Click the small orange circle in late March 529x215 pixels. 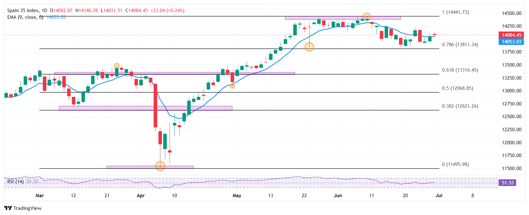pos(117,66)
